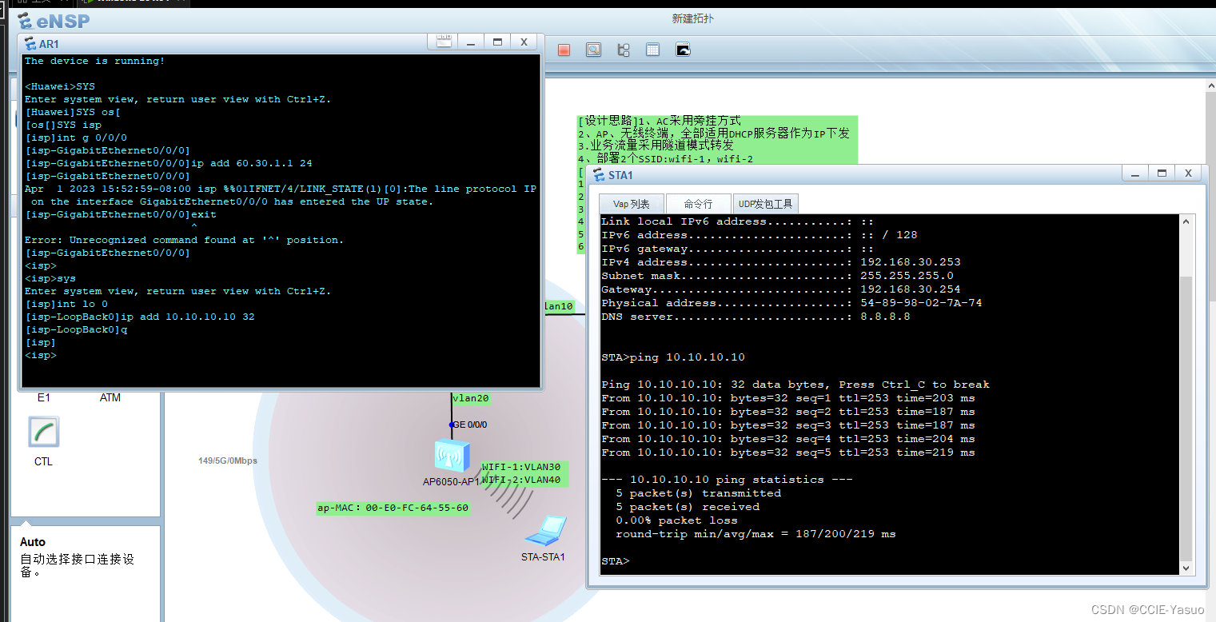Click the WIFI-2:VLAN40 annotation
Viewport: 1216px width, 622px height.
(x=521, y=480)
